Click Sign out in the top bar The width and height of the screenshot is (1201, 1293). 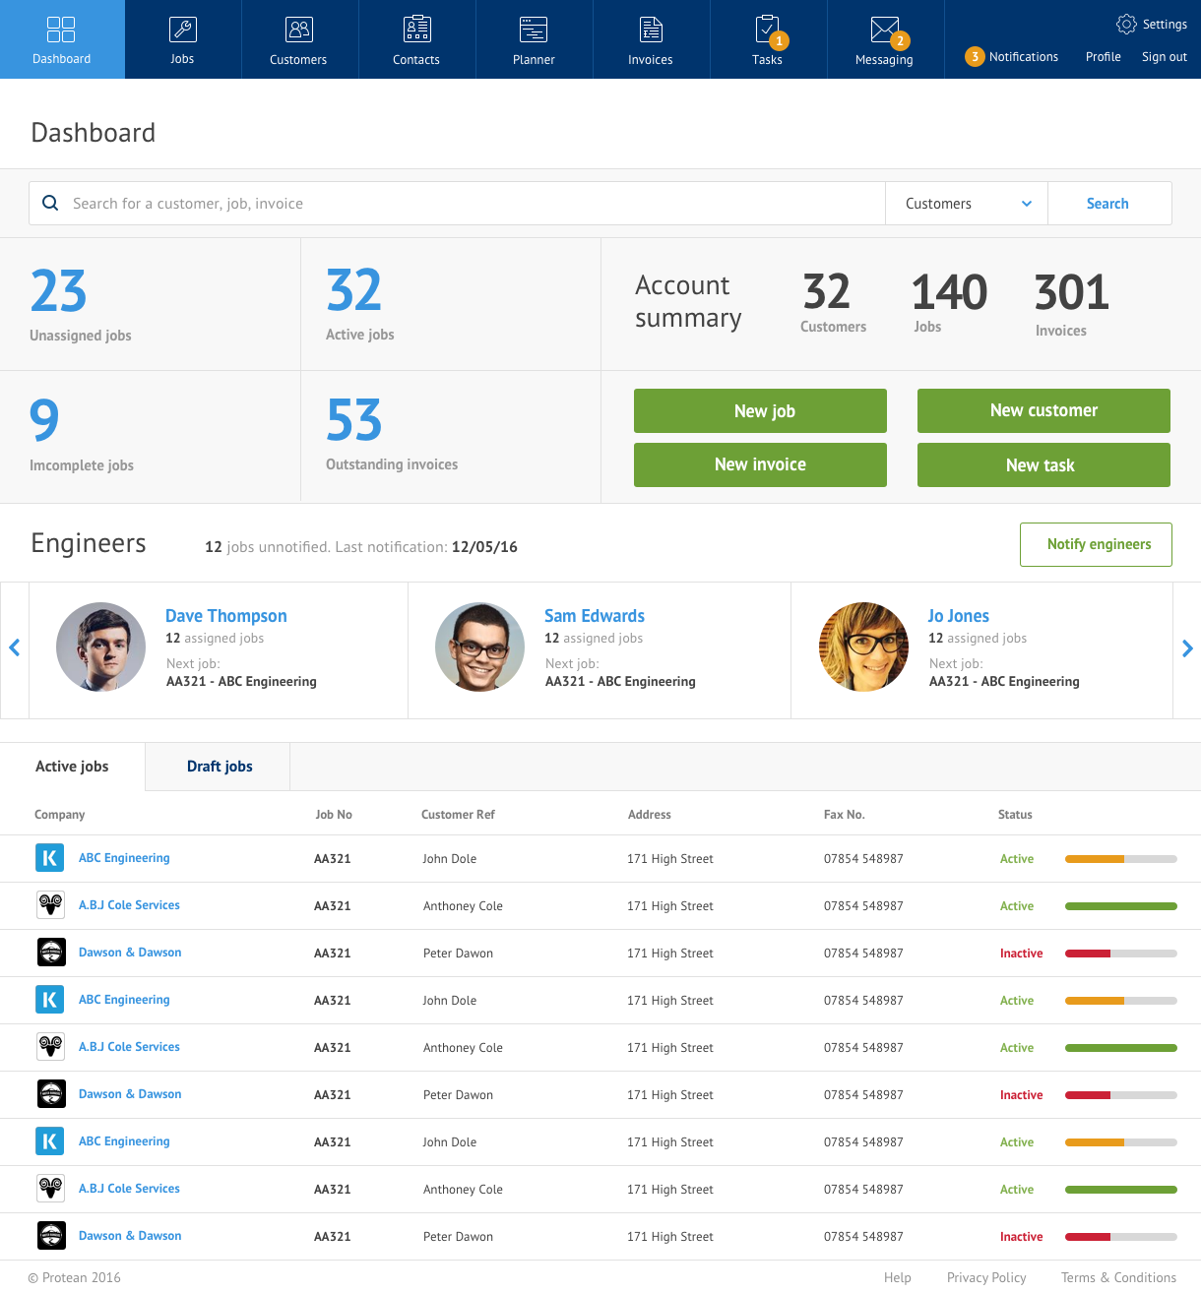[x=1165, y=57]
